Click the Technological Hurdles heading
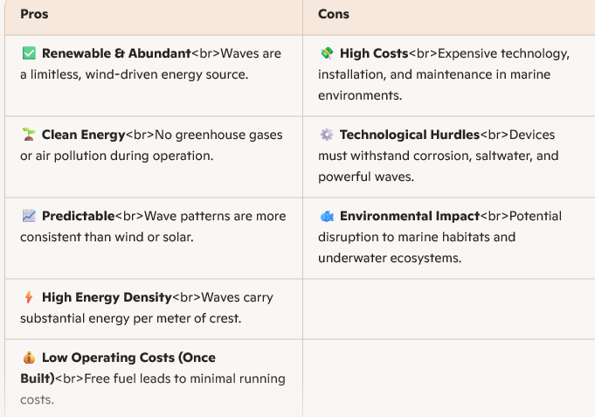Viewport: 595px width, 417px height. click(410, 136)
